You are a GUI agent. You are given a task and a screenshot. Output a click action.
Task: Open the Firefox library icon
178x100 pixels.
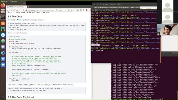[78, 10]
